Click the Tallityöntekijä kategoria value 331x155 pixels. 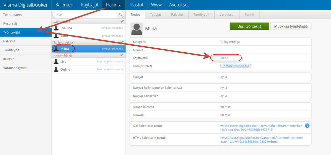click(230, 42)
